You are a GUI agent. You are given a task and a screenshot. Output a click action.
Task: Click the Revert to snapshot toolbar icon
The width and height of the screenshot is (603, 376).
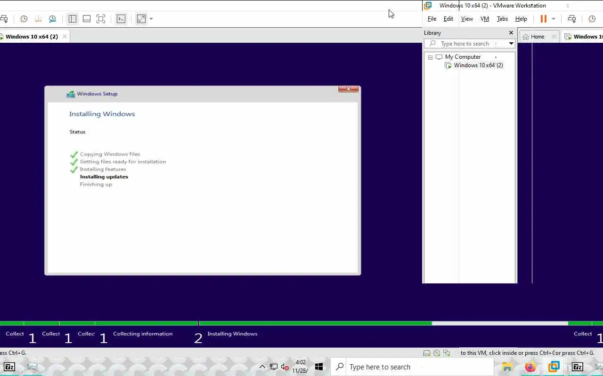(38, 19)
